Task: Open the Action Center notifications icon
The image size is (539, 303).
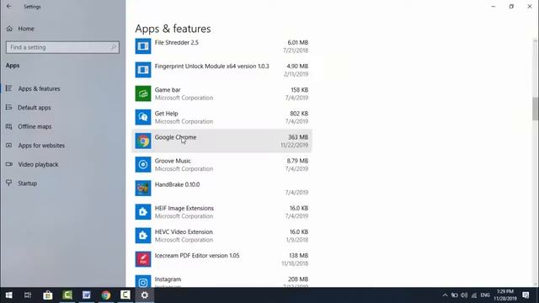Action: [526, 295]
